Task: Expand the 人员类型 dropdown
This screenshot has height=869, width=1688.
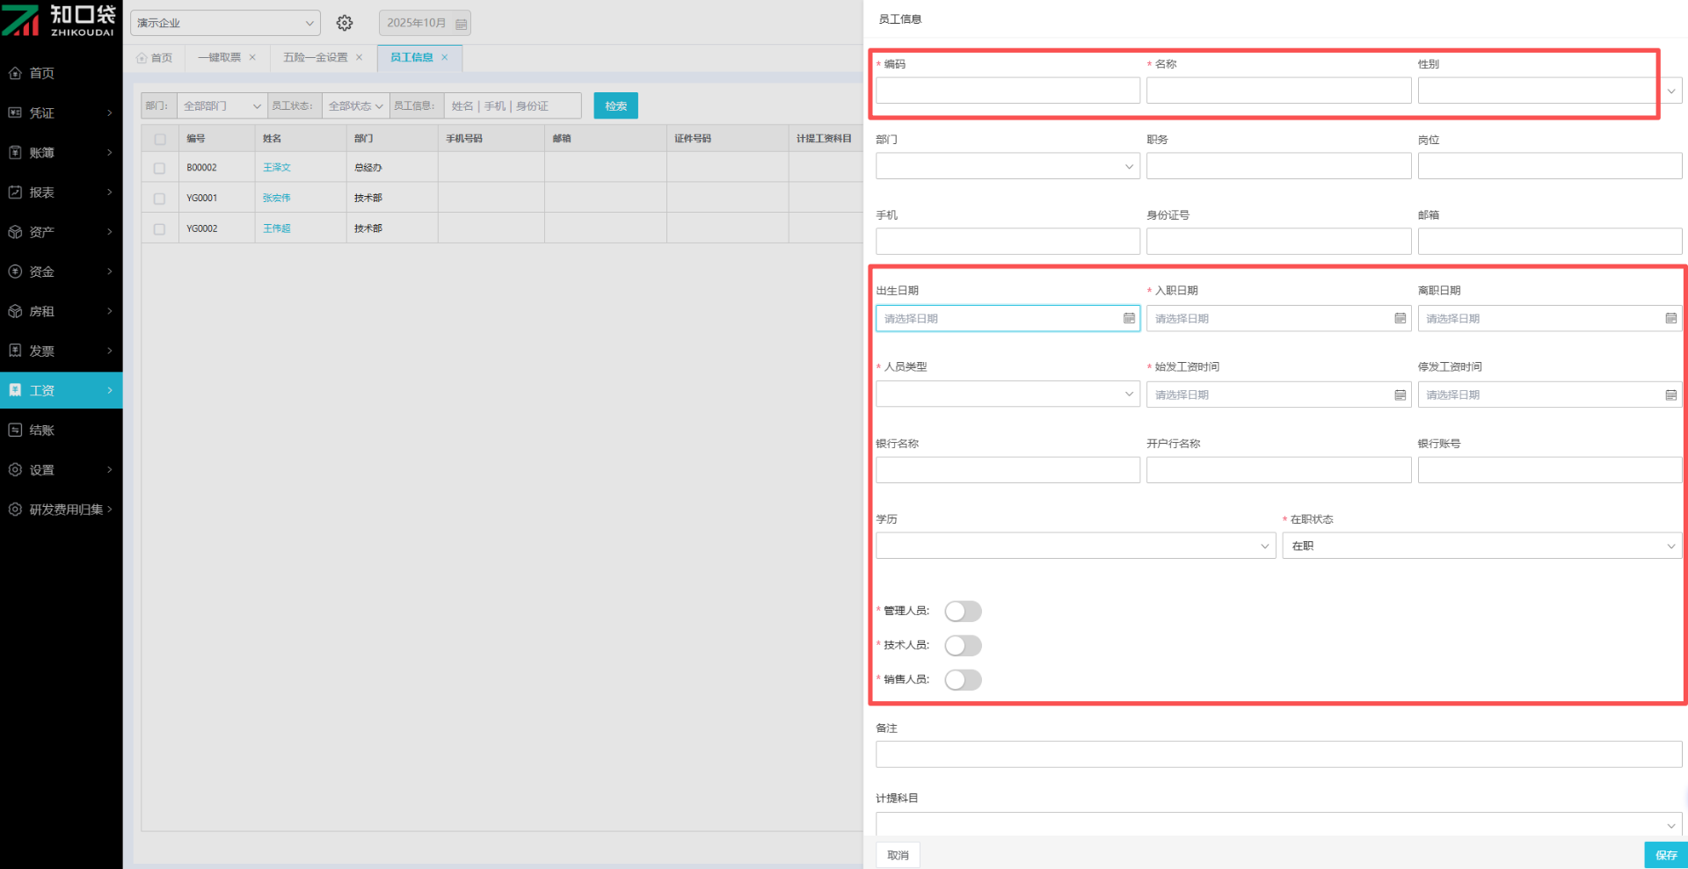Action: 1008,394
